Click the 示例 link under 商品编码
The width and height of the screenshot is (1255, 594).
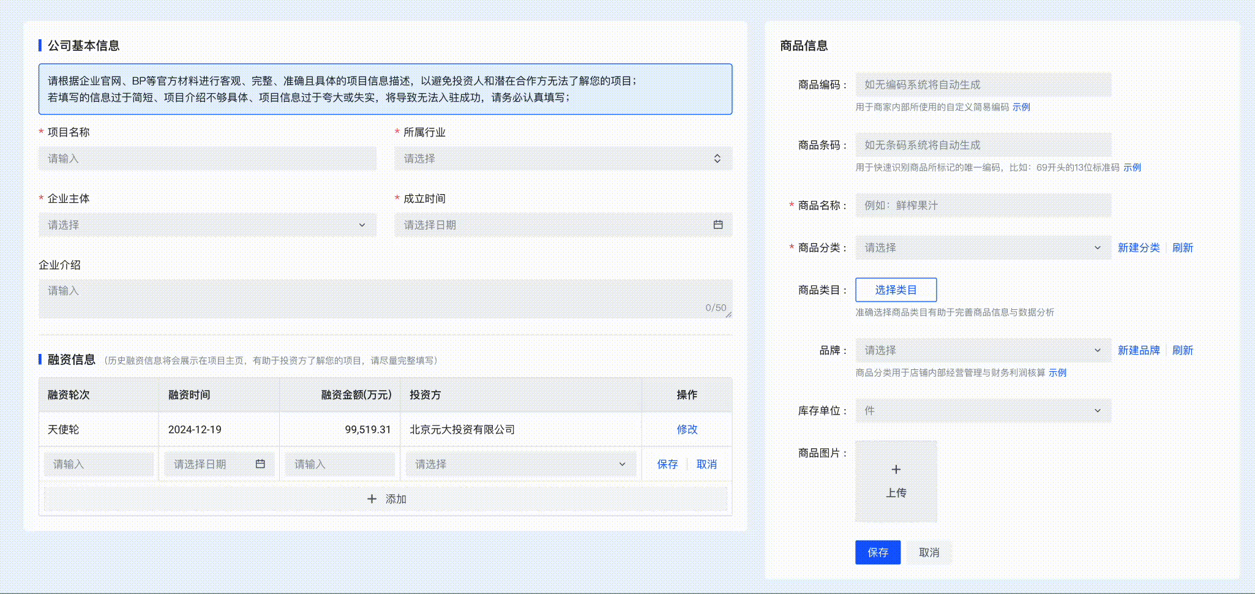click(1021, 107)
